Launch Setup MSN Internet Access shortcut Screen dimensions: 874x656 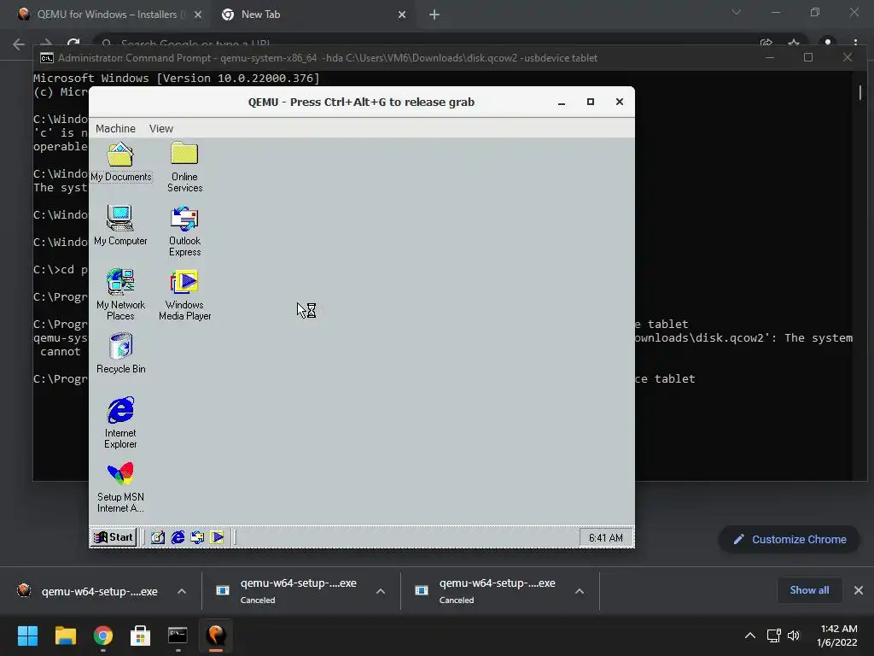(x=120, y=486)
